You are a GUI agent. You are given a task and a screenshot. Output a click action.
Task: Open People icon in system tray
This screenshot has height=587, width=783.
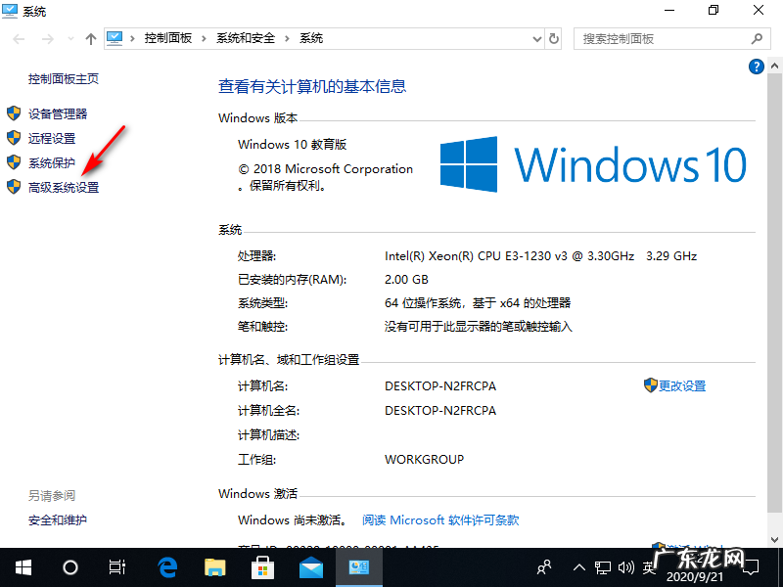point(544,567)
